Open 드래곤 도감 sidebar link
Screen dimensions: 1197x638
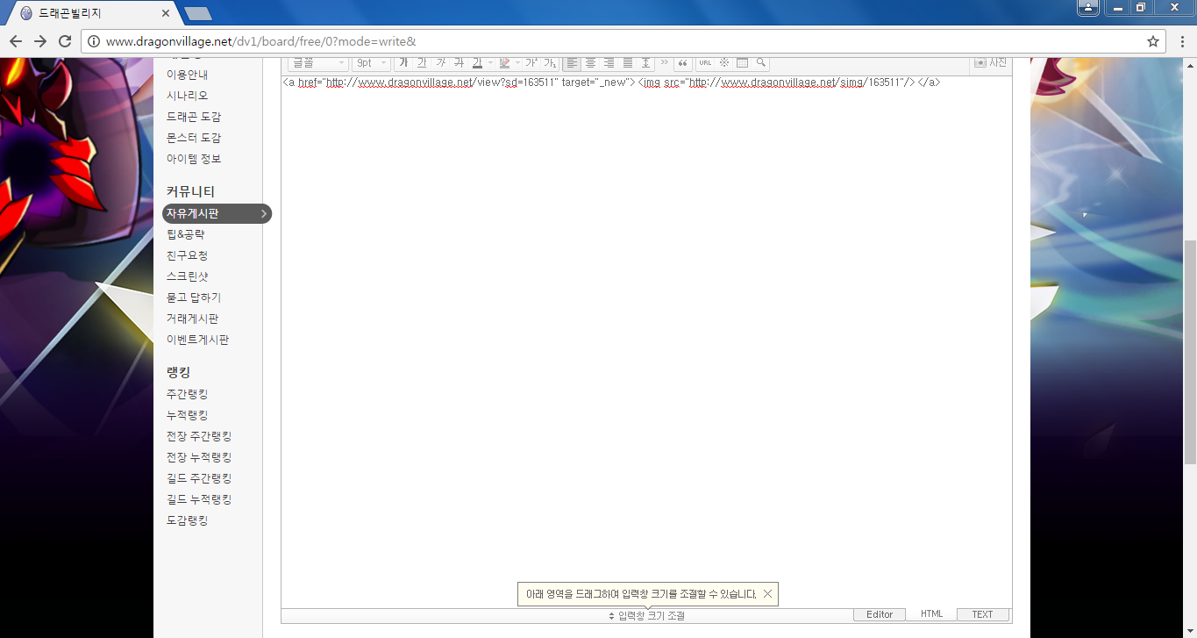194,117
